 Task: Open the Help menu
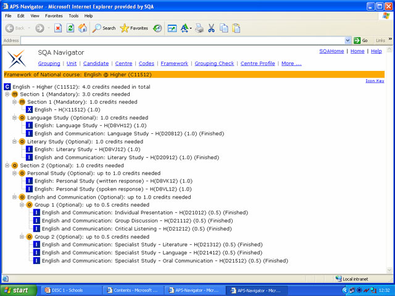pos(88,16)
